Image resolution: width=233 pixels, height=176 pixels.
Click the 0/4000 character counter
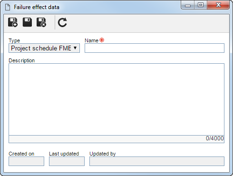pyautogui.click(x=215, y=138)
